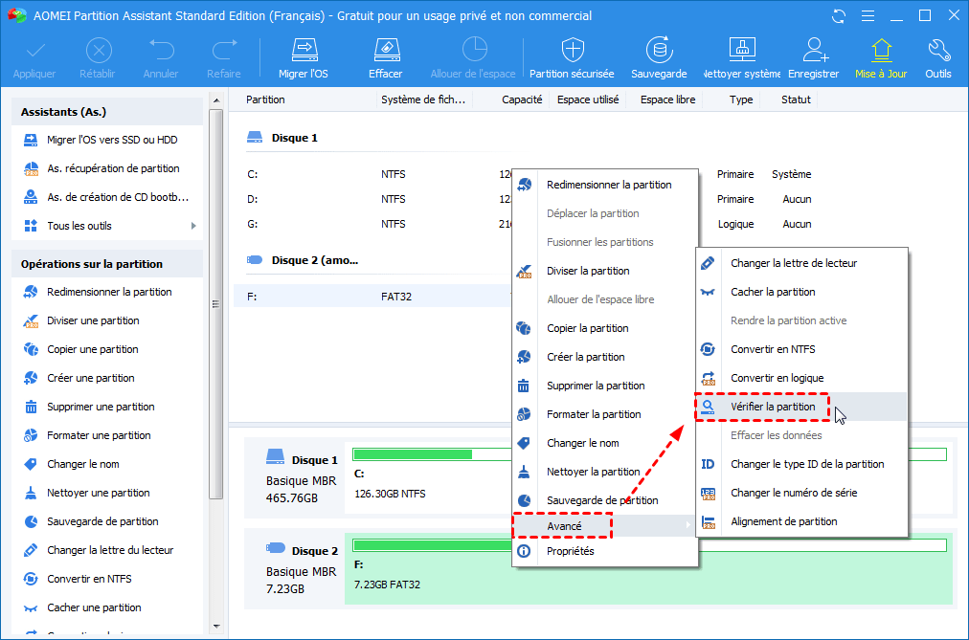Sort by the Statut column header
This screenshot has width=969, height=640.
click(x=796, y=99)
